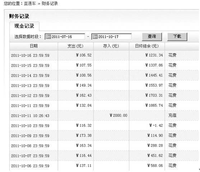Select date cell 2011-10-12 23:59:59
This screenshot has width=200, height=172.
[30, 96]
